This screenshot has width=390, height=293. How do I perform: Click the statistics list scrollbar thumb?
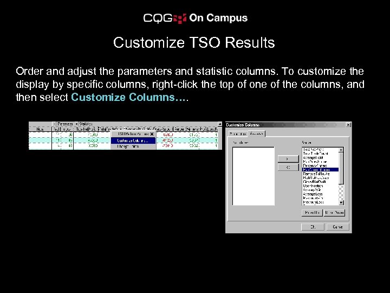(341, 168)
